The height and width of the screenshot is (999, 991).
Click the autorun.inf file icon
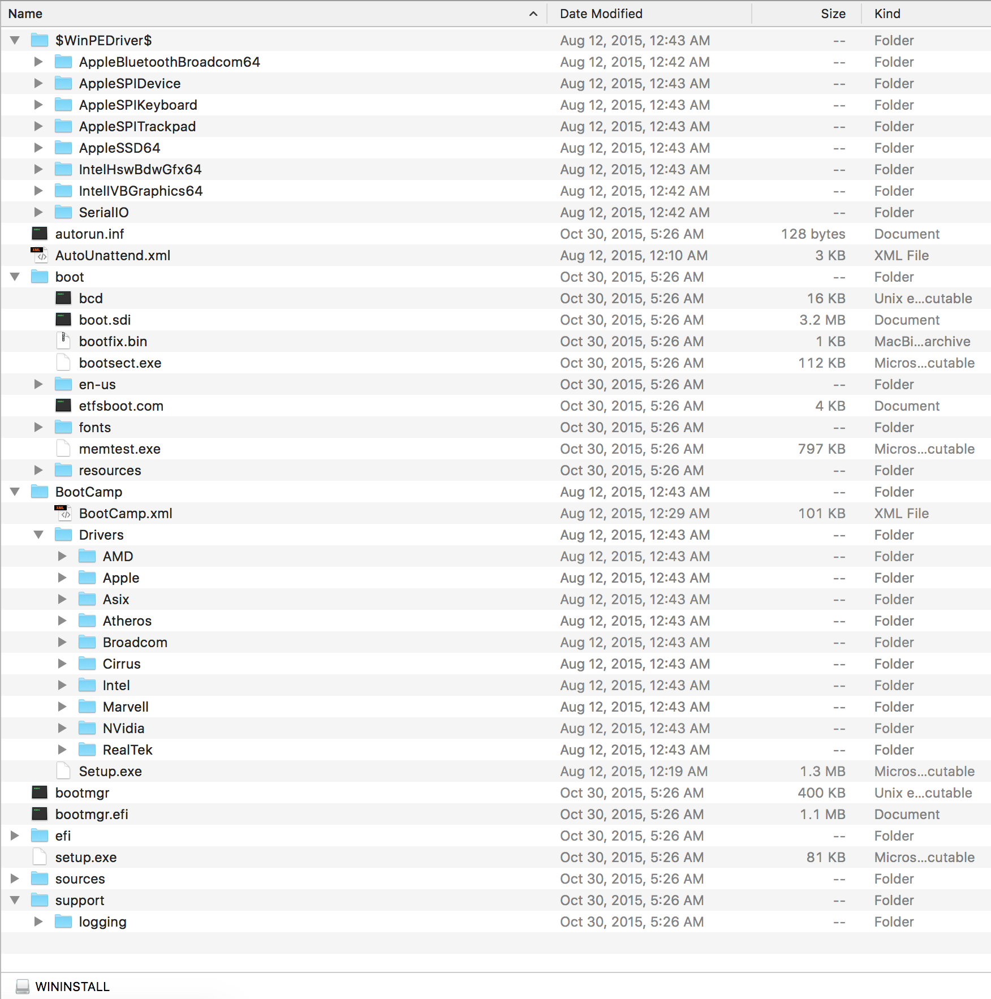coord(40,234)
